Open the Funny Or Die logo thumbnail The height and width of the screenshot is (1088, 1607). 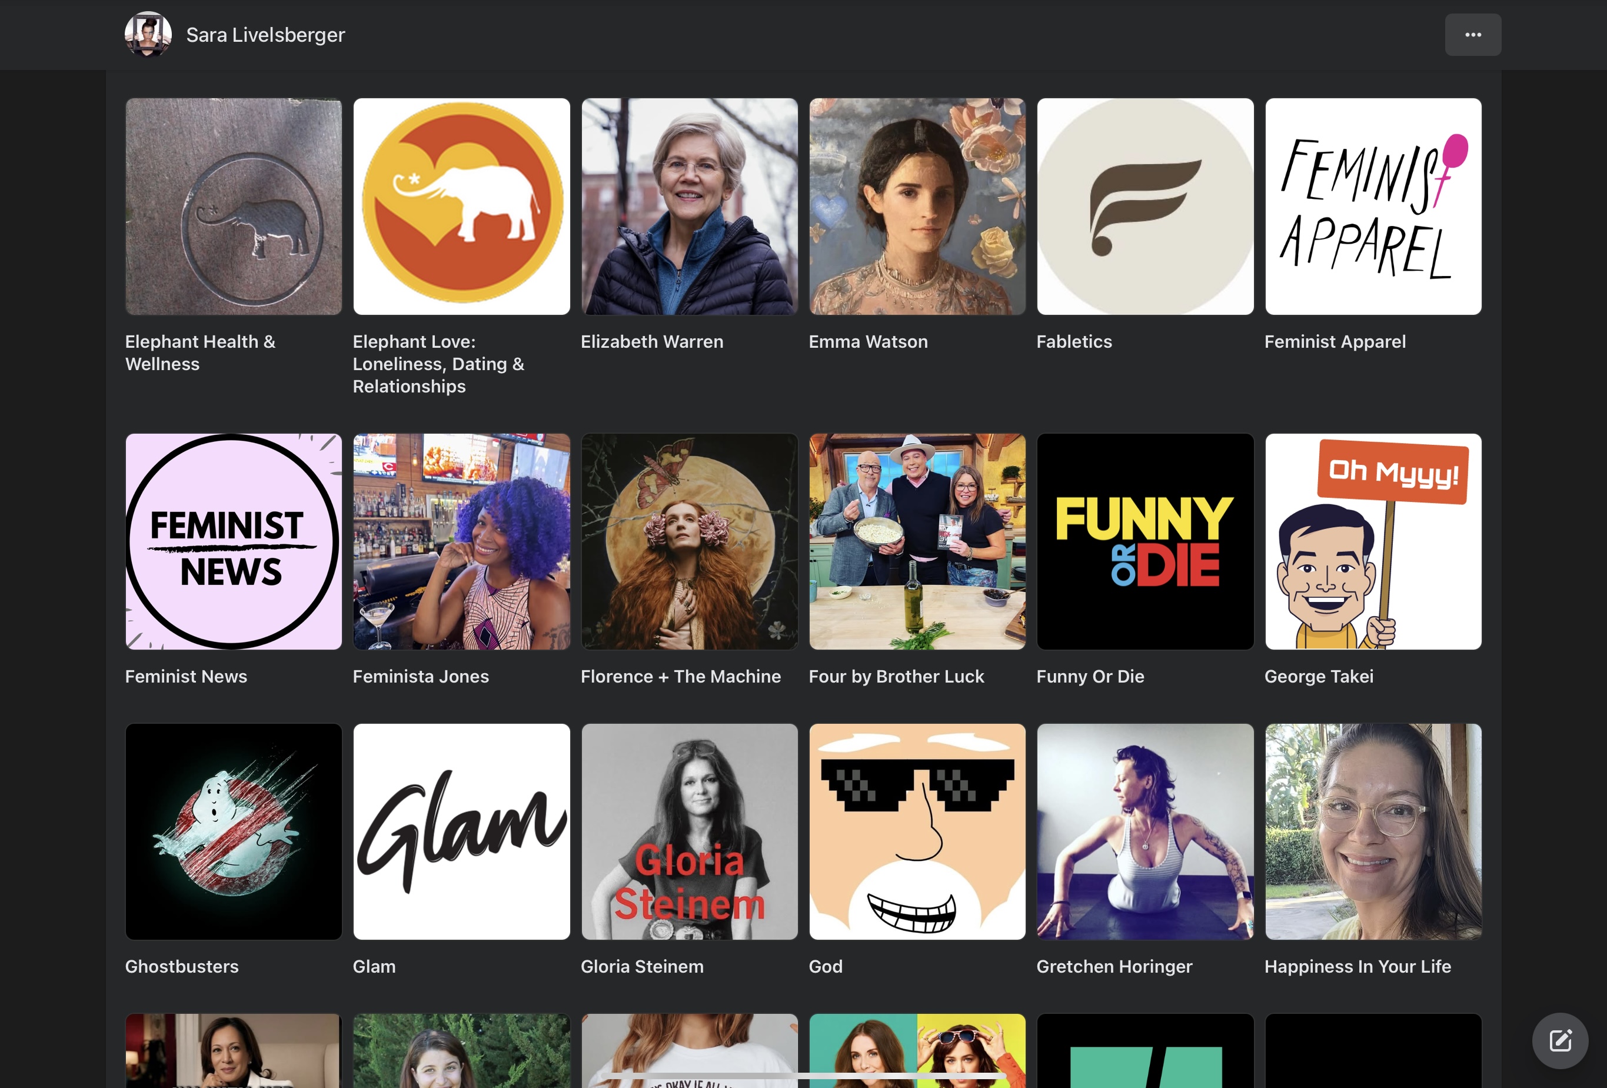click(1145, 541)
